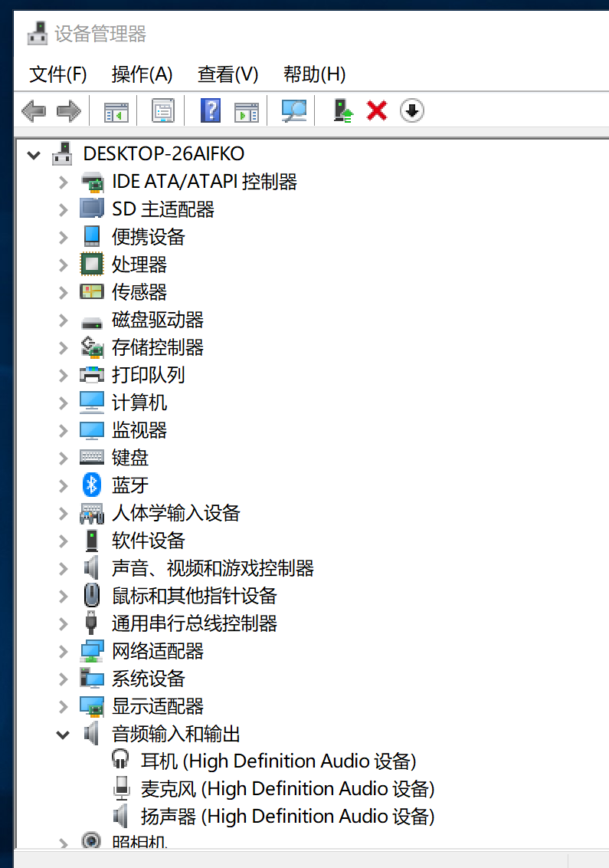Click the DESKTOP-26AIFKO computer icon
Viewport: 609px width, 868px height.
[x=62, y=153]
